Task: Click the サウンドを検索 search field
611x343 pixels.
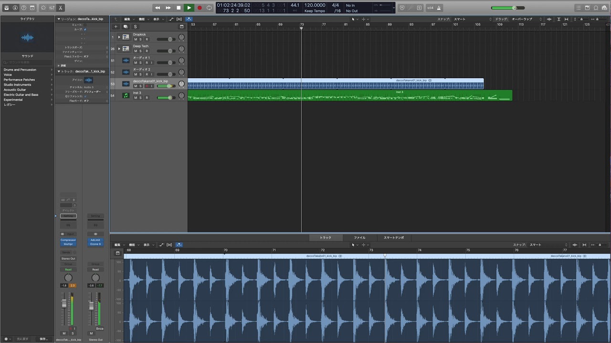Action: pos(27,62)
